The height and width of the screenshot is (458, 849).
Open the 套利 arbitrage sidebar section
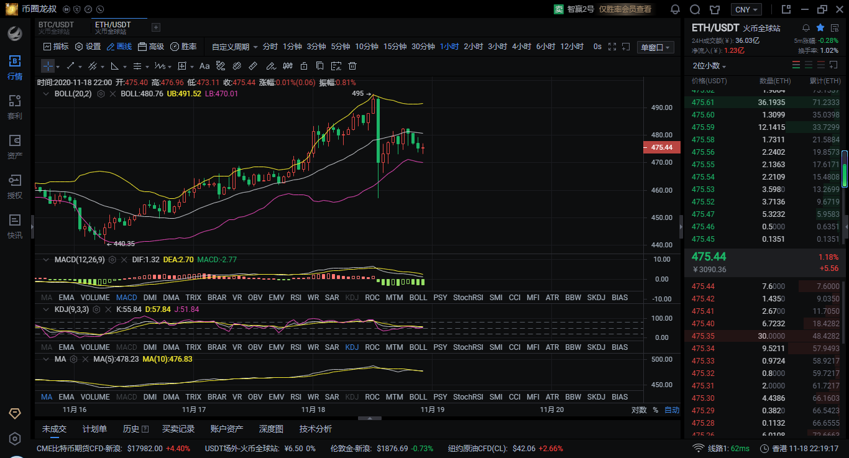(x=14, y=107)
